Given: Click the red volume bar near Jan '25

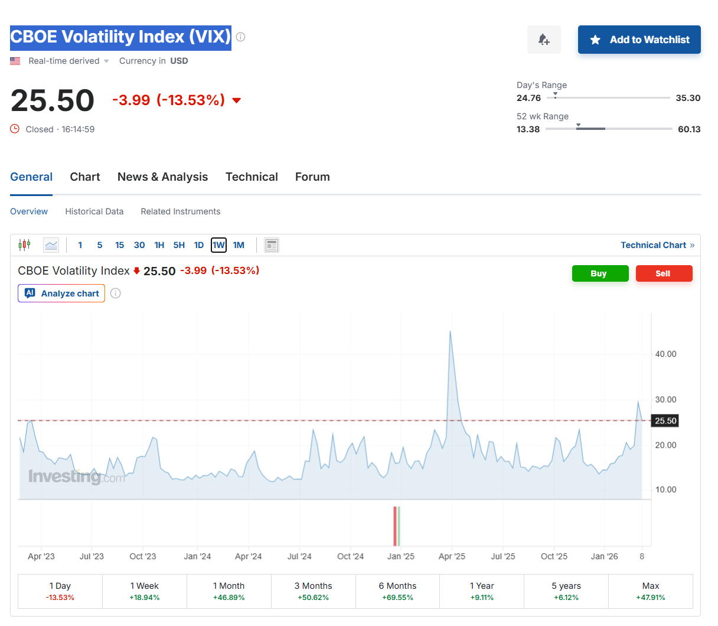Looking at the screenshot, I should coord(395,526).
